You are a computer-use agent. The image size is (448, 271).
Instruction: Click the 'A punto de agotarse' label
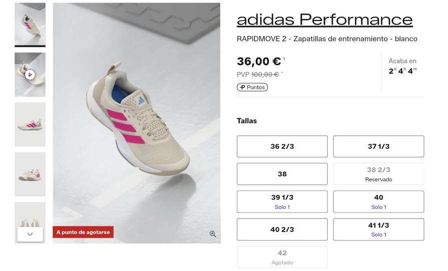[x=83, y=232]
